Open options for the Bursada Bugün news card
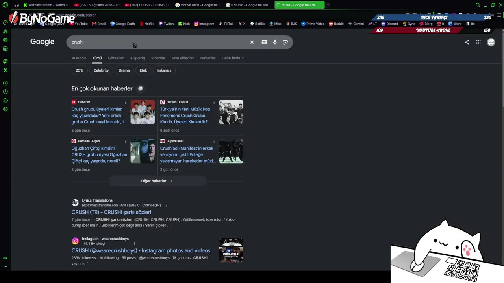 [x=126, y=141]
